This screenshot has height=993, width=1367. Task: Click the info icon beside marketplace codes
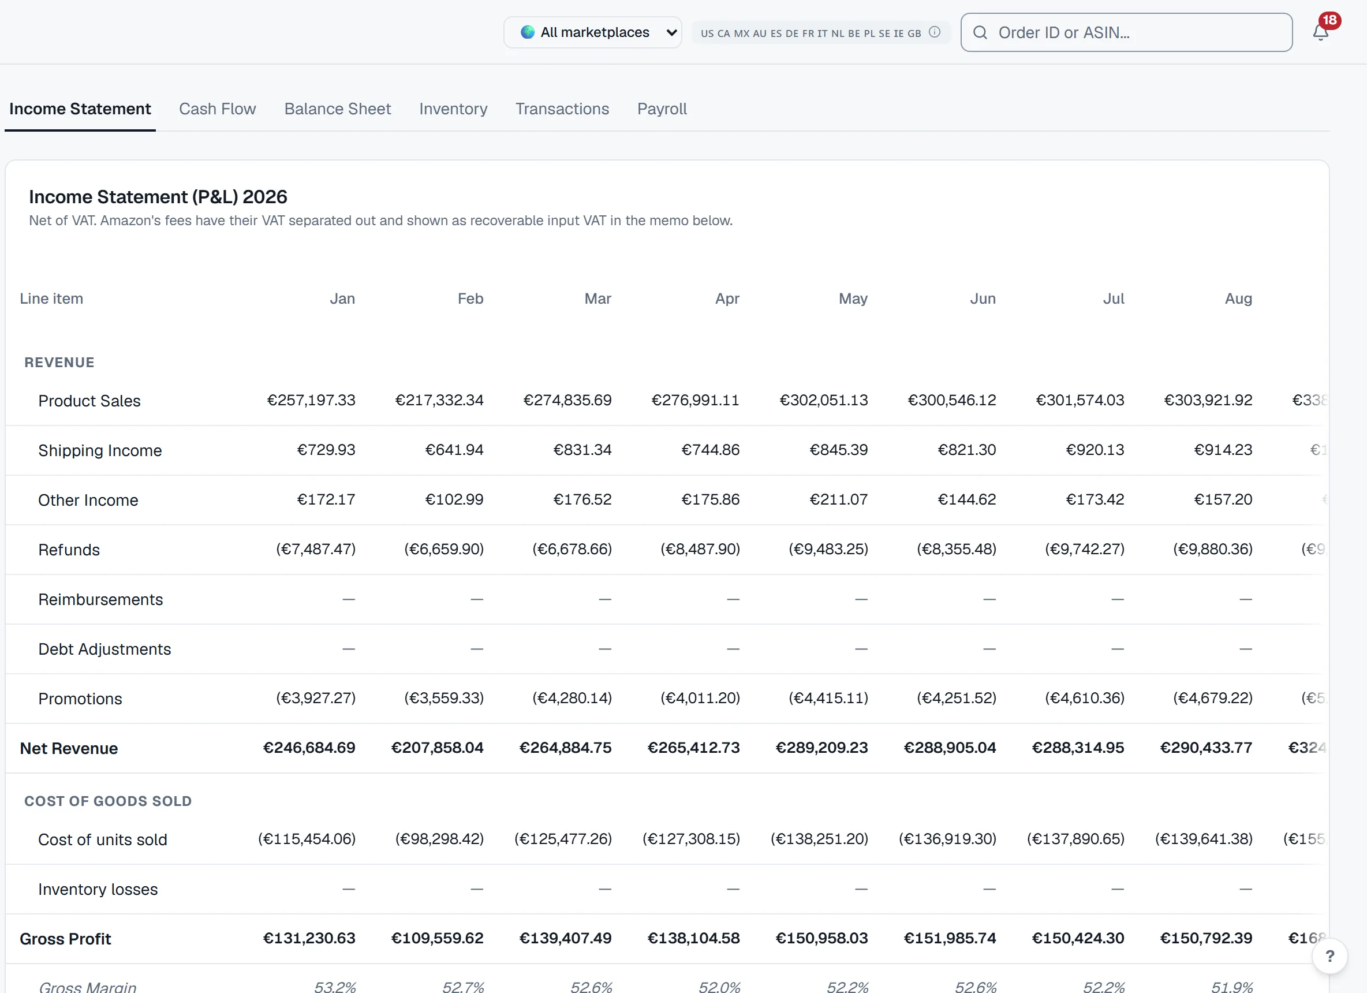point(934,32)
